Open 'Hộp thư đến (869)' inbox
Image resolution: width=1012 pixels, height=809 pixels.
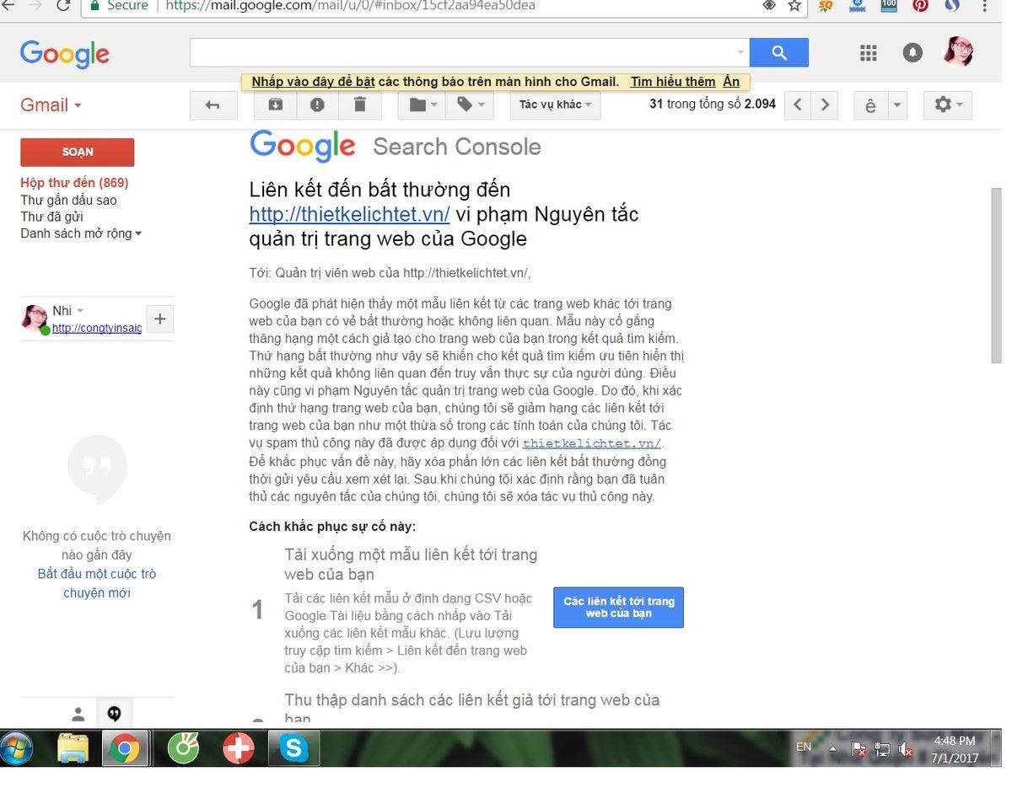(x=75, y=183)
